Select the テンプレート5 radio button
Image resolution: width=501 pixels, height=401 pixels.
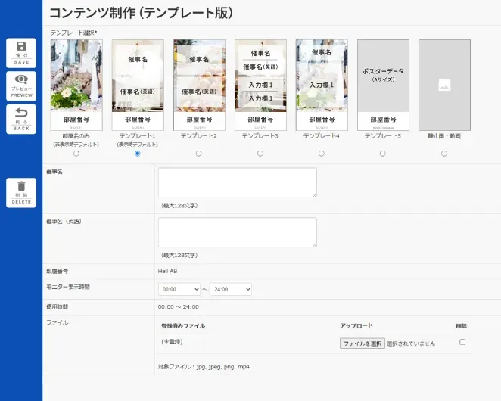point(383,154)
